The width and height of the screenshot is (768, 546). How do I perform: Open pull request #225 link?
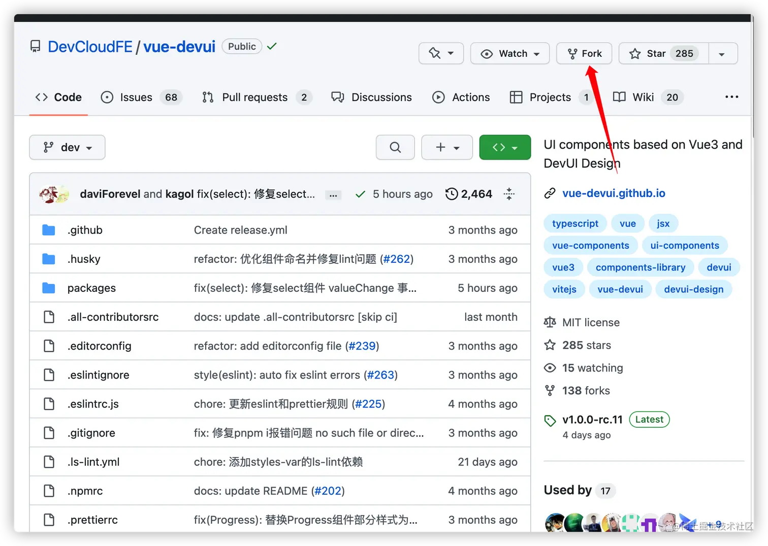pos(368,403)
